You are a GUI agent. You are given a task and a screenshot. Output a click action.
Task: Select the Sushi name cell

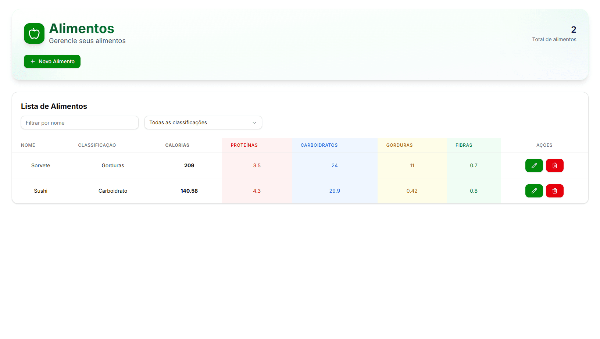[41, 191]
